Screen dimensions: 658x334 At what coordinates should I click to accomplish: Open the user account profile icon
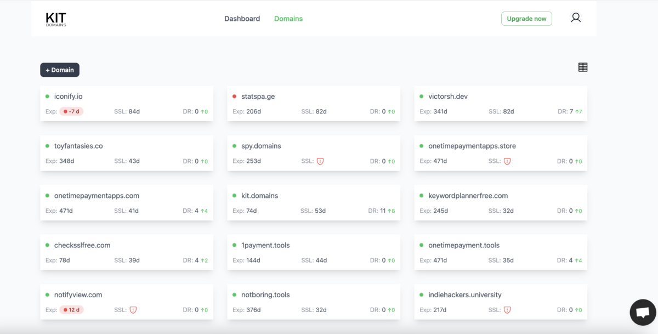point(575,18)
